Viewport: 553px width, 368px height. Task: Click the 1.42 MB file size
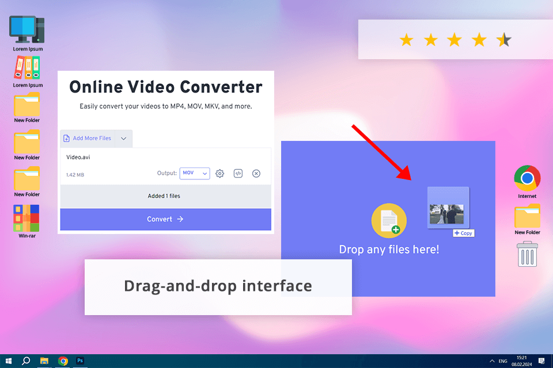click(x=75, y=175)
